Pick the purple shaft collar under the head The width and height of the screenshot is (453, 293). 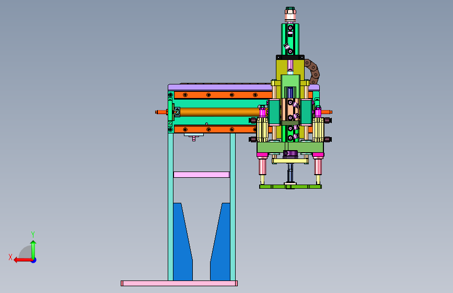click(x=291, y=154)
